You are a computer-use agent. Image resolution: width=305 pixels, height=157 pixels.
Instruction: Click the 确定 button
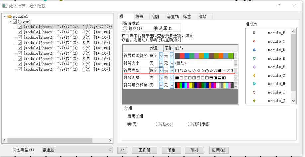click(x=171, y=150)
